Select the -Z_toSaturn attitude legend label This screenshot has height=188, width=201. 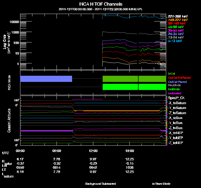[177, 113]
